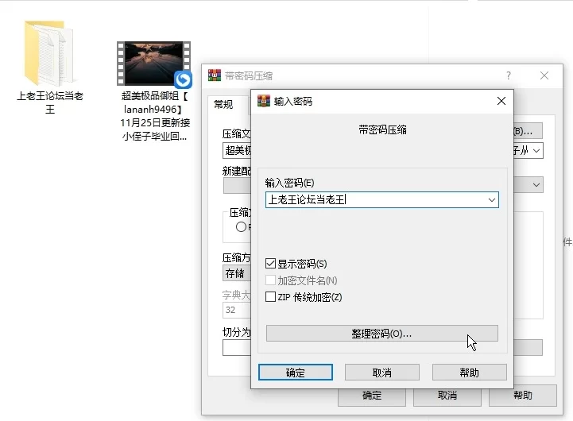This screenshot has height=421, width=573.
Task: Open the 存储 compression method dropdown
Action: [237, 273]
